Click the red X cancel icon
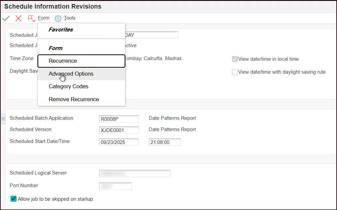The height and width of the screenshot is (210, 337). point(19,18)
